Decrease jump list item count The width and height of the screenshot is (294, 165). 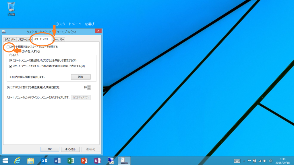click(89, 89)
